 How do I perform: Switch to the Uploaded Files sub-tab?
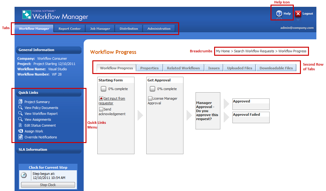tap(240, 68)
